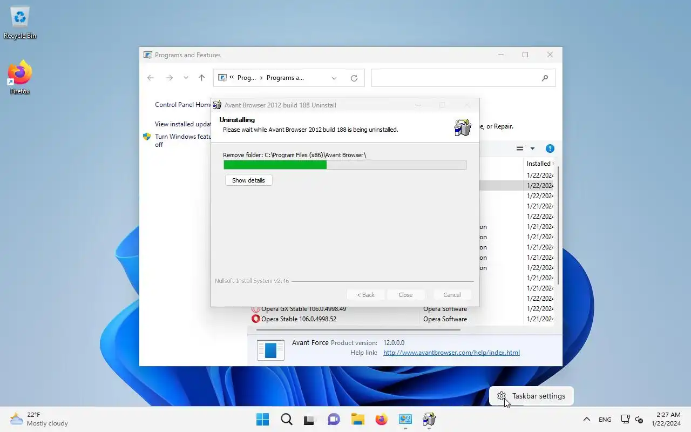Open taskbar Search
The image size is (691, 432).
[286, 419]
